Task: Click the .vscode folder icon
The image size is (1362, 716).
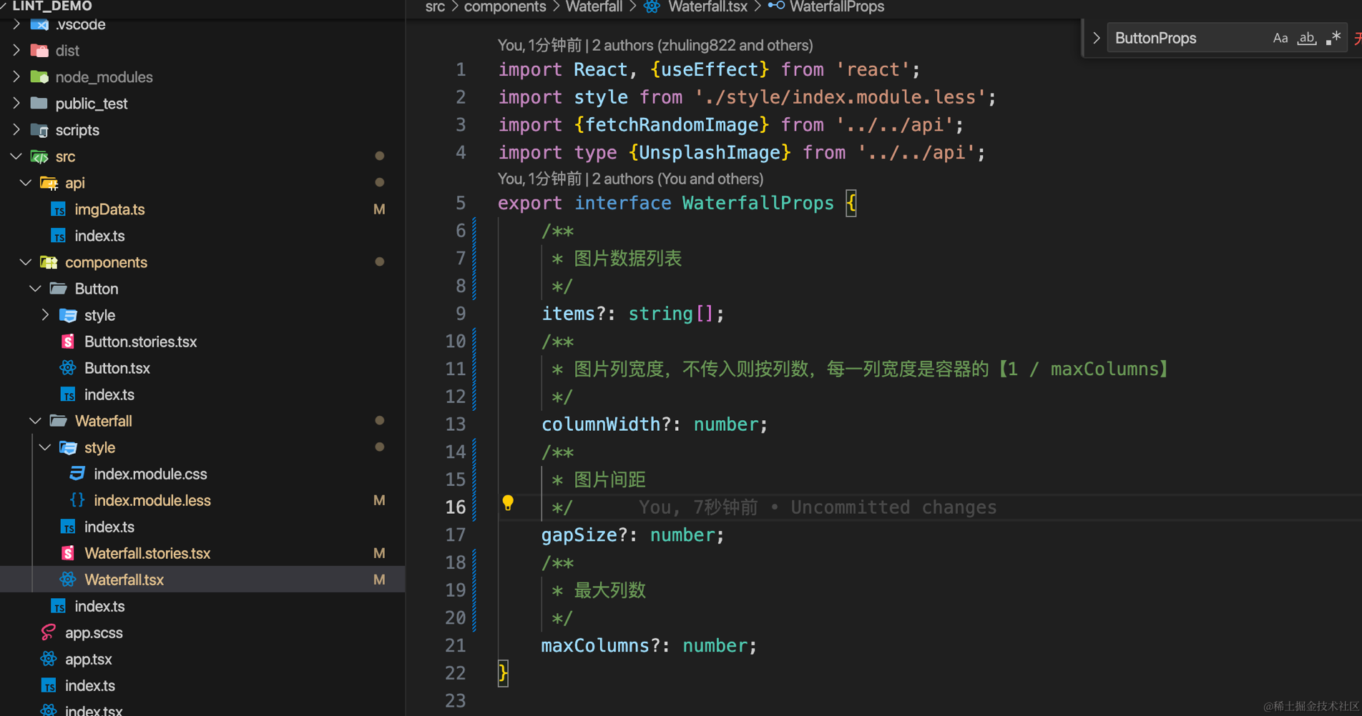Action: point(39,24)
